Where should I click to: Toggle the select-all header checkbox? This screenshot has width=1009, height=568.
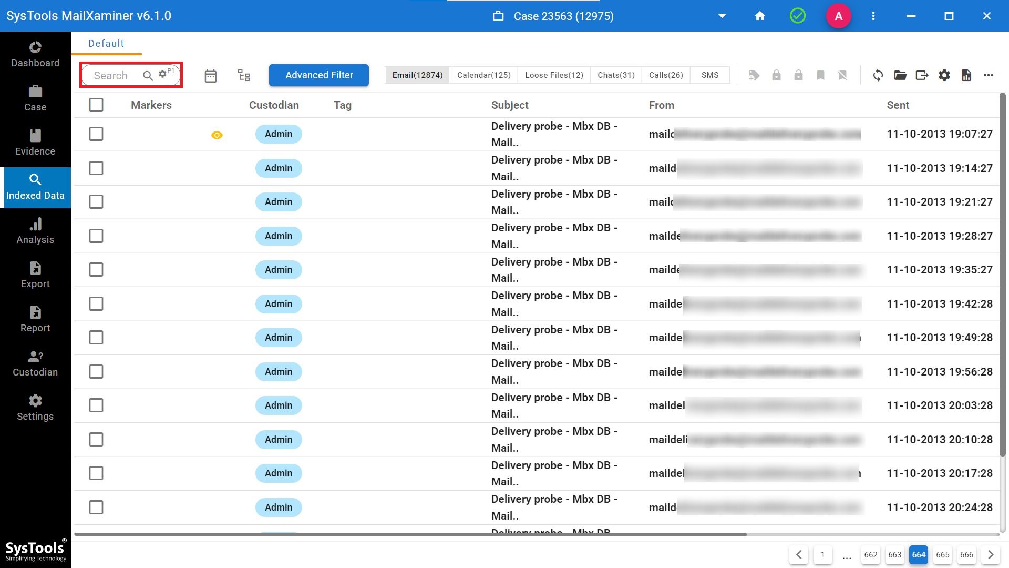coord(96,105)
